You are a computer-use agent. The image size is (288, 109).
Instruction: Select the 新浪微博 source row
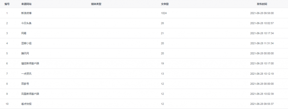(x=144, y=13)
